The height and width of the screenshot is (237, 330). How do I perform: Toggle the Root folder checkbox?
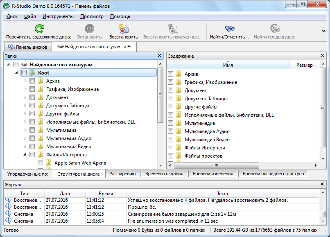click(24, 73)
